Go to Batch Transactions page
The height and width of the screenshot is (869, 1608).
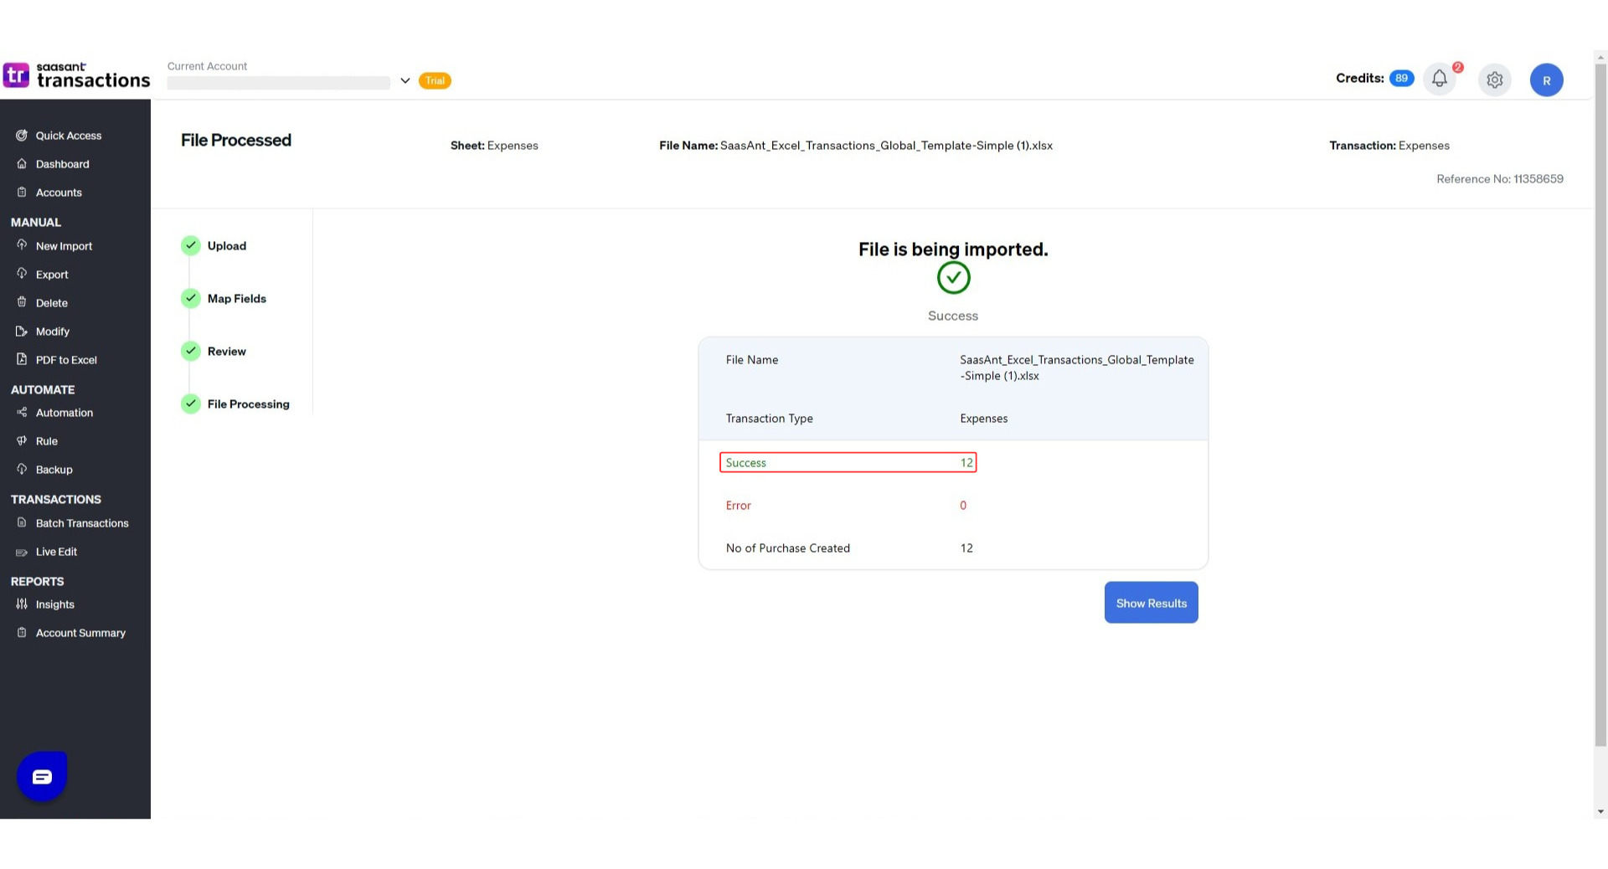(x=82, y=523)
